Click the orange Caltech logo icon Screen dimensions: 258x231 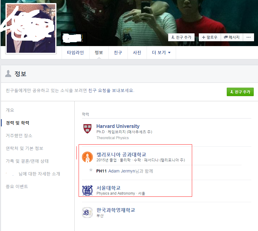point(87,157)
